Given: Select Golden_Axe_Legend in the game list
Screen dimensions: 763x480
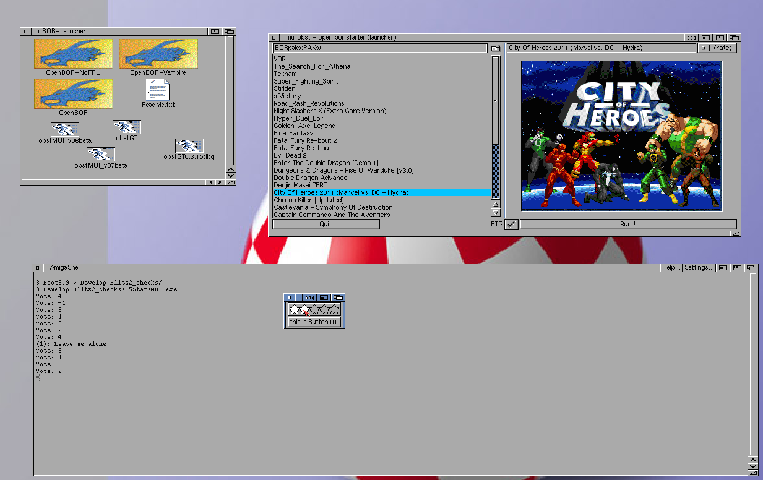Looking at the screenshot, I should (304, 126).
